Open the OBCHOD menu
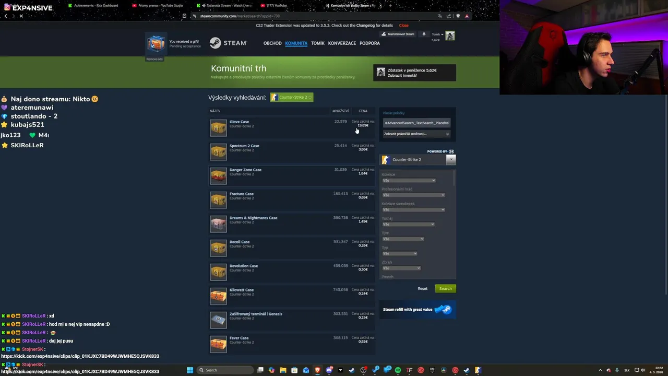 coord(272,43)
